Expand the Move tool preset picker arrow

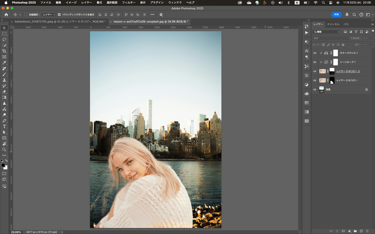point(20,15)
